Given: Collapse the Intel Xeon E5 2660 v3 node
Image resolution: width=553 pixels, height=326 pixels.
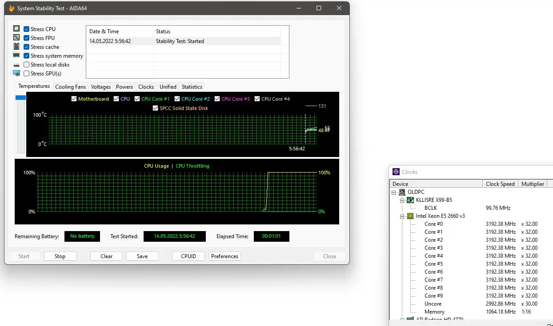Looking at the screenshot, I should click(x=402, y=216).
